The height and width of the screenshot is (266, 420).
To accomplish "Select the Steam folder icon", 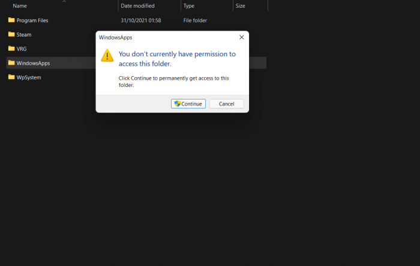I will tap(11, 34).
